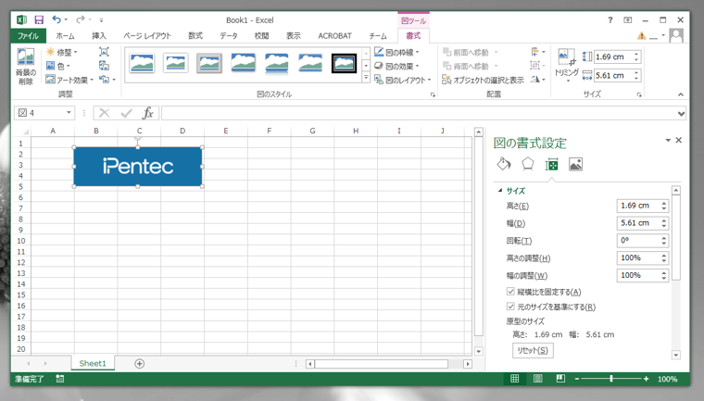Save the workbook with the floppy disk icon
This screenshot has height=401, width=704.
click(x=39, y=19)
